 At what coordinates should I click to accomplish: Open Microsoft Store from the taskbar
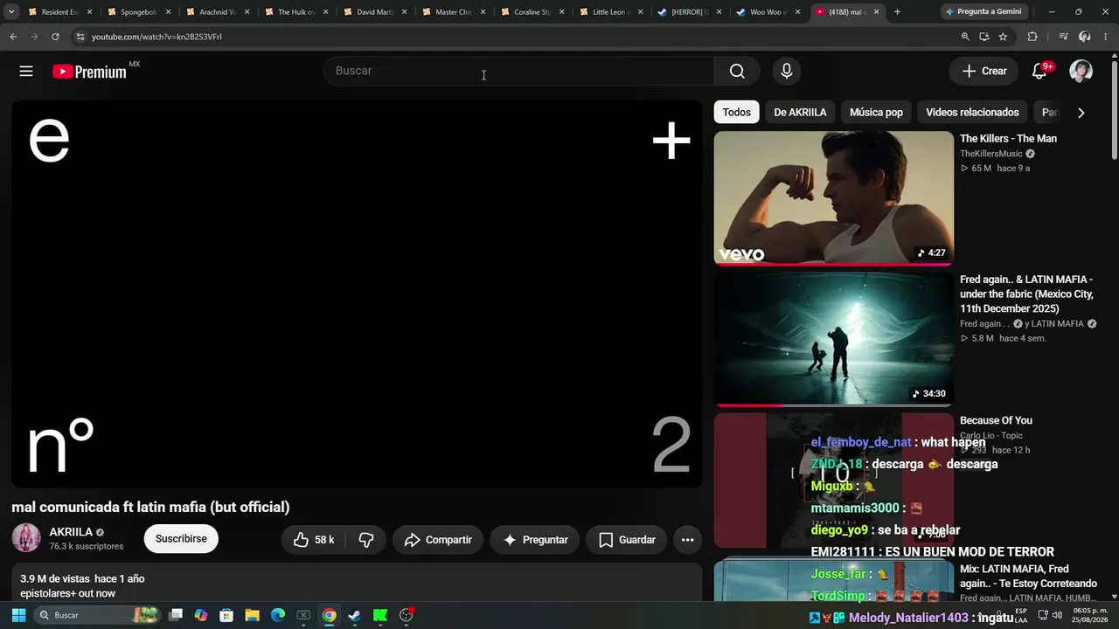[x=226, y=615]
